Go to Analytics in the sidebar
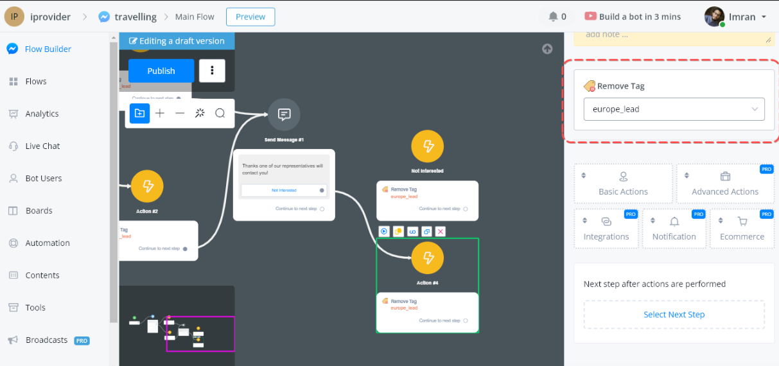The height and width of the screenshot is (366, 779). (42, 114)
